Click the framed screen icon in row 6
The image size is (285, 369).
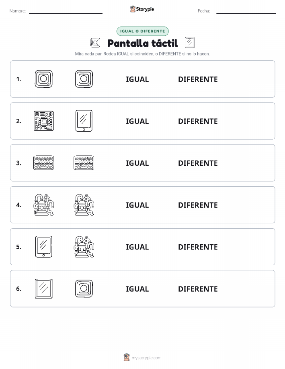(44, 289)
